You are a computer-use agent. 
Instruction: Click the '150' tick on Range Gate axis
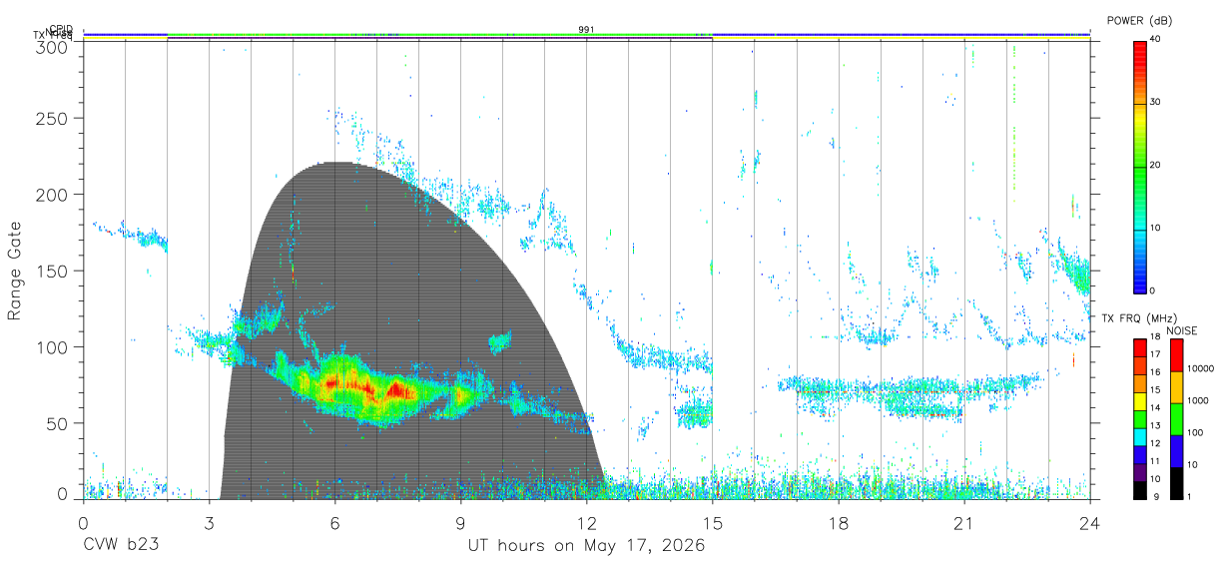(53, 271)
